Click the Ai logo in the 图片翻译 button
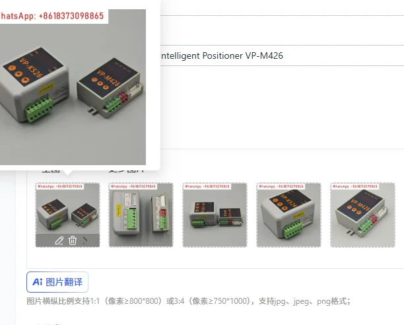Image resolution: width=404 pixels, height=325 pixels. [38, 282]
